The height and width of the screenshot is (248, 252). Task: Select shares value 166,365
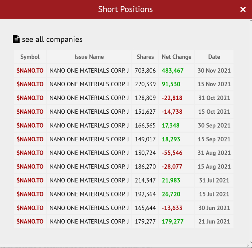(145, 125)
